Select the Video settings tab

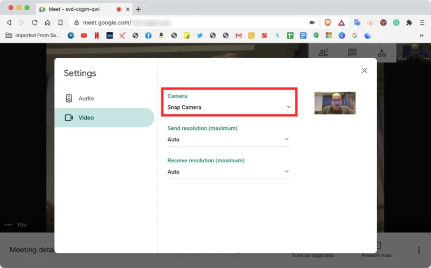(x=86, y=118)
